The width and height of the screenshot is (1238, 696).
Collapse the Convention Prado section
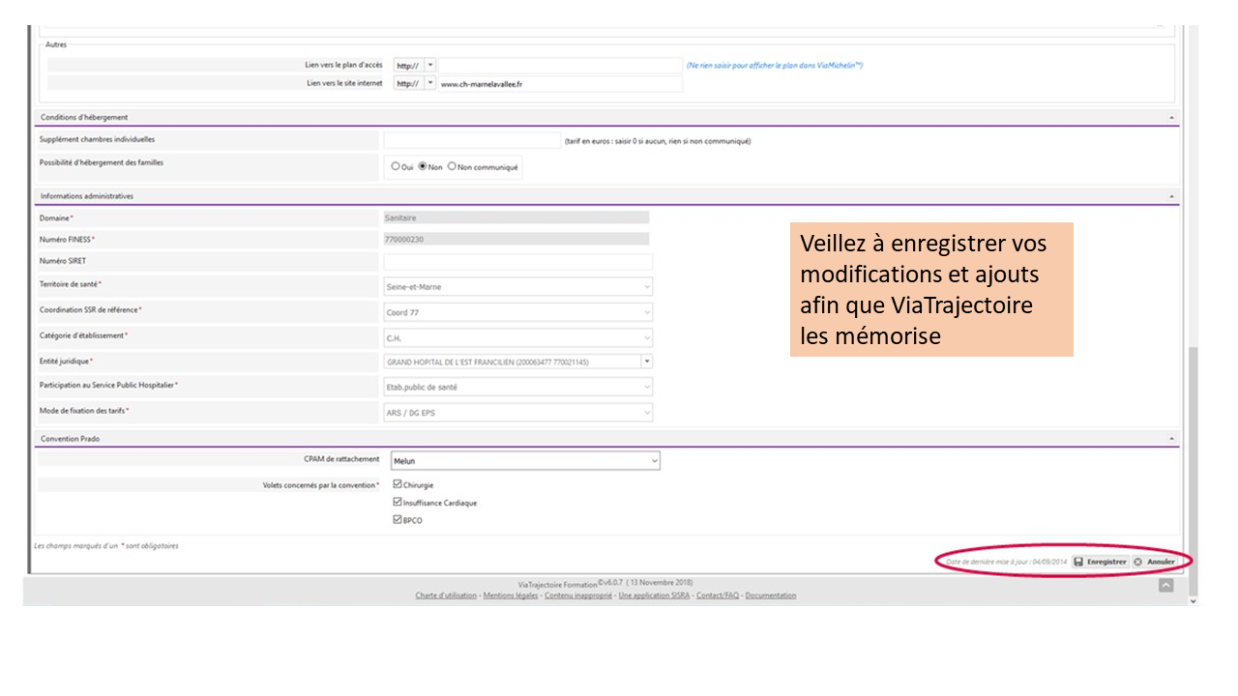click(1172, 439)
